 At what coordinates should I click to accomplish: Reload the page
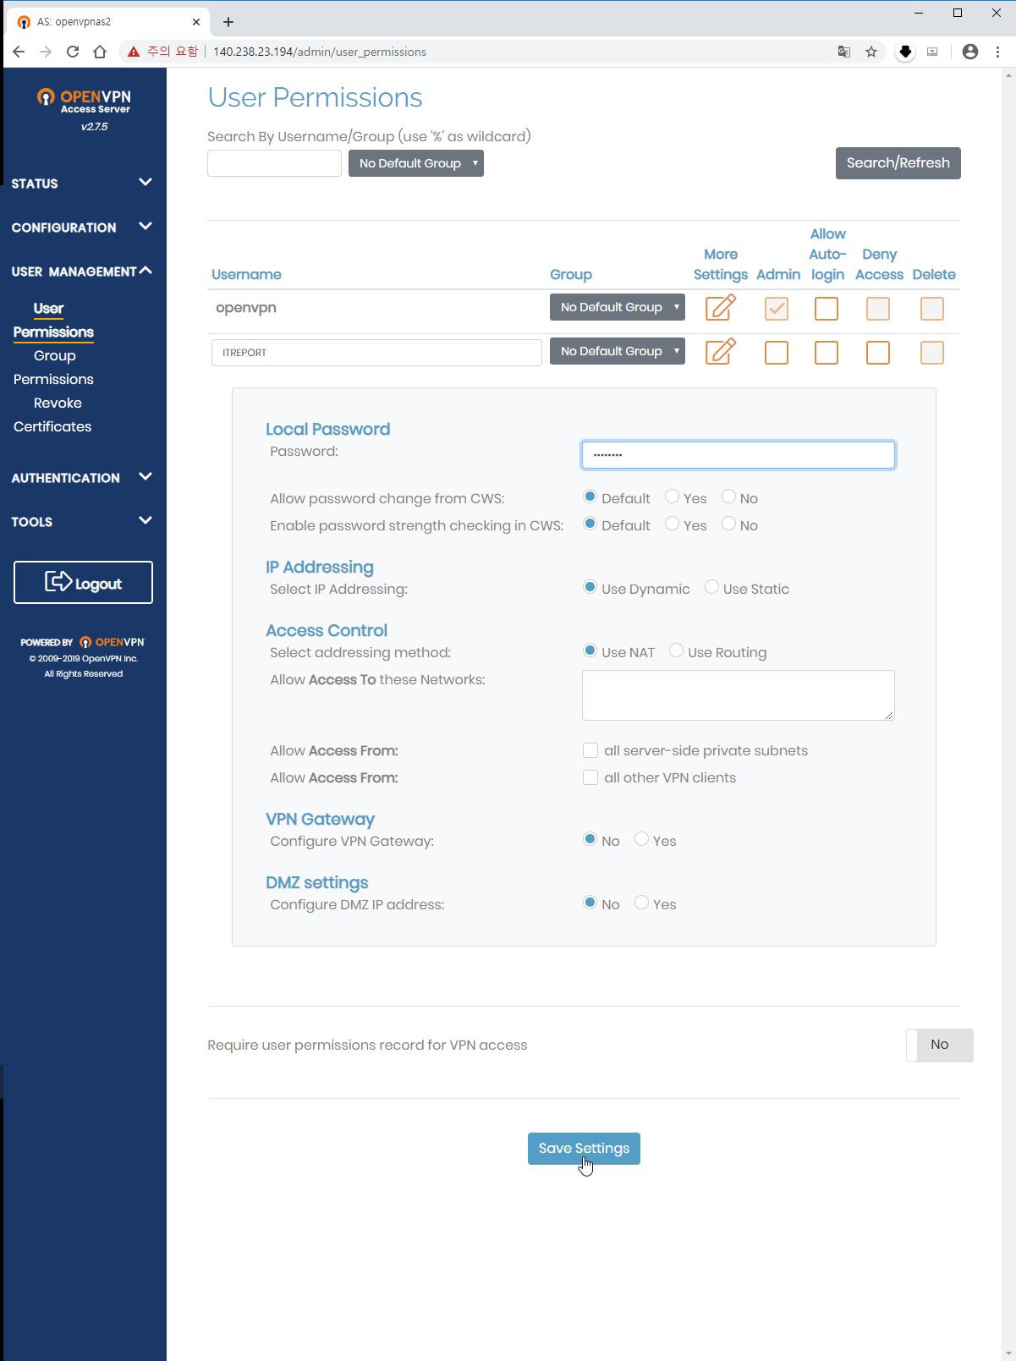73,52
